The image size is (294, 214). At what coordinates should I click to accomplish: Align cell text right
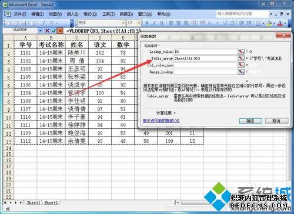[x=186, y=23]
